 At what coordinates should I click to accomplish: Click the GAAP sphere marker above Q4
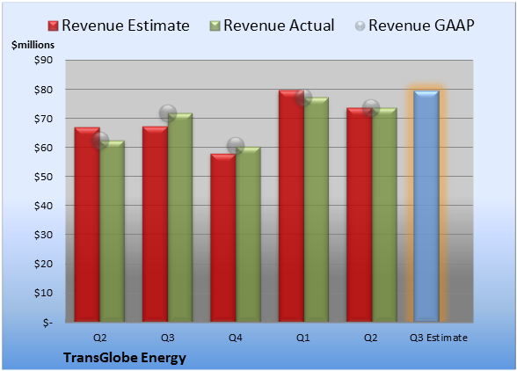(236, 146)
